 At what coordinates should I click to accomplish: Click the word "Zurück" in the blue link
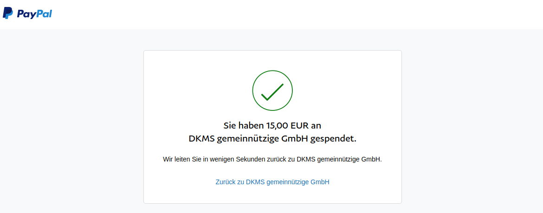pyautogui.click(x=226, y=182)
